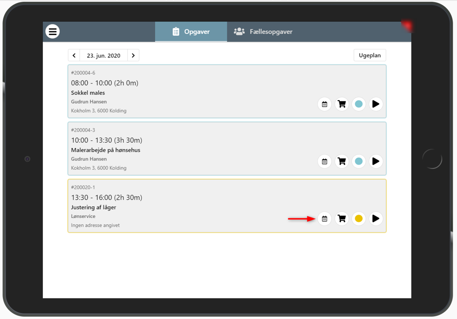Open date picker showing 23. jun. 2020
The image size is (457, 319).
click(104, 55)
